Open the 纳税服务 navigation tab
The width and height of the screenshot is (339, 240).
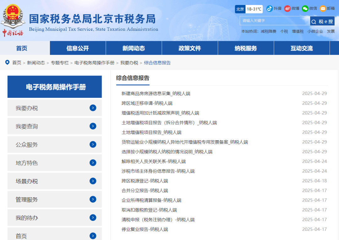coord(246,48)
